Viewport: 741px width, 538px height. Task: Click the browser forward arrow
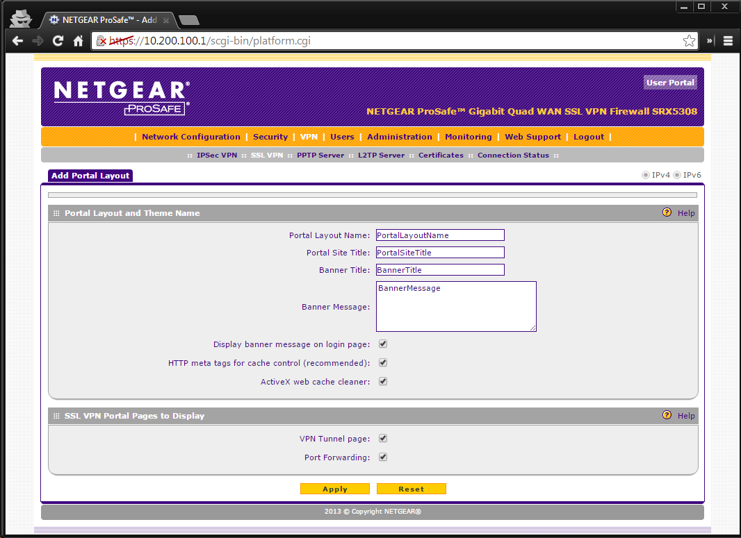point(38,41)
